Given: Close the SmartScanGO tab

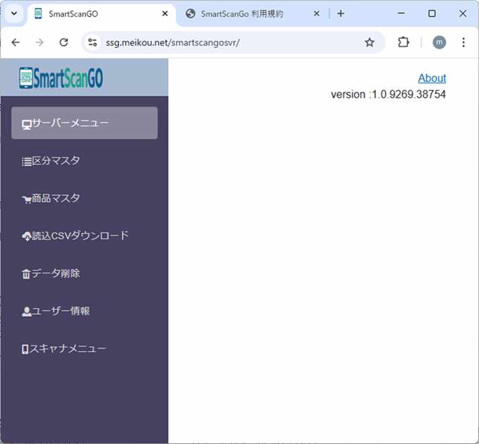Looking at the screenshot, I should 165,13.
